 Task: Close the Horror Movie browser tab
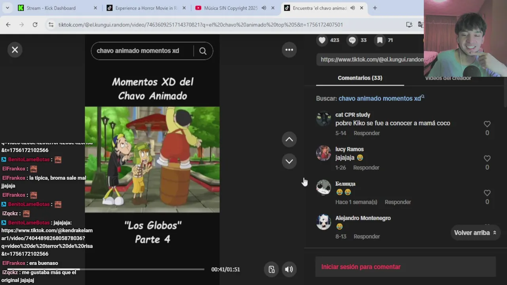[x=184, y=8]
